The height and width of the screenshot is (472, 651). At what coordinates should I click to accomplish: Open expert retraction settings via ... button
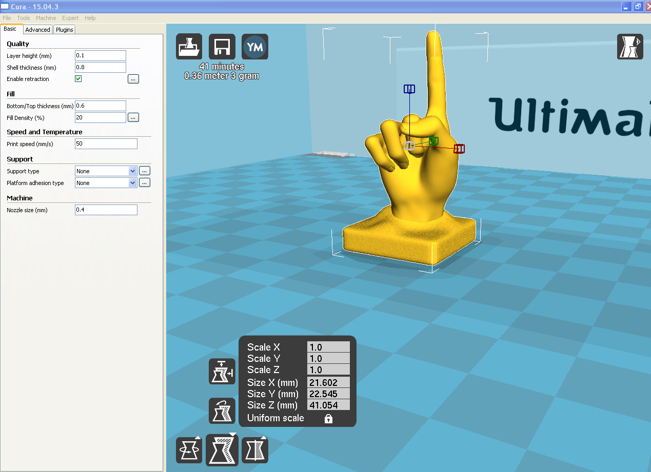pyautogui.click(x=133, y=78)
